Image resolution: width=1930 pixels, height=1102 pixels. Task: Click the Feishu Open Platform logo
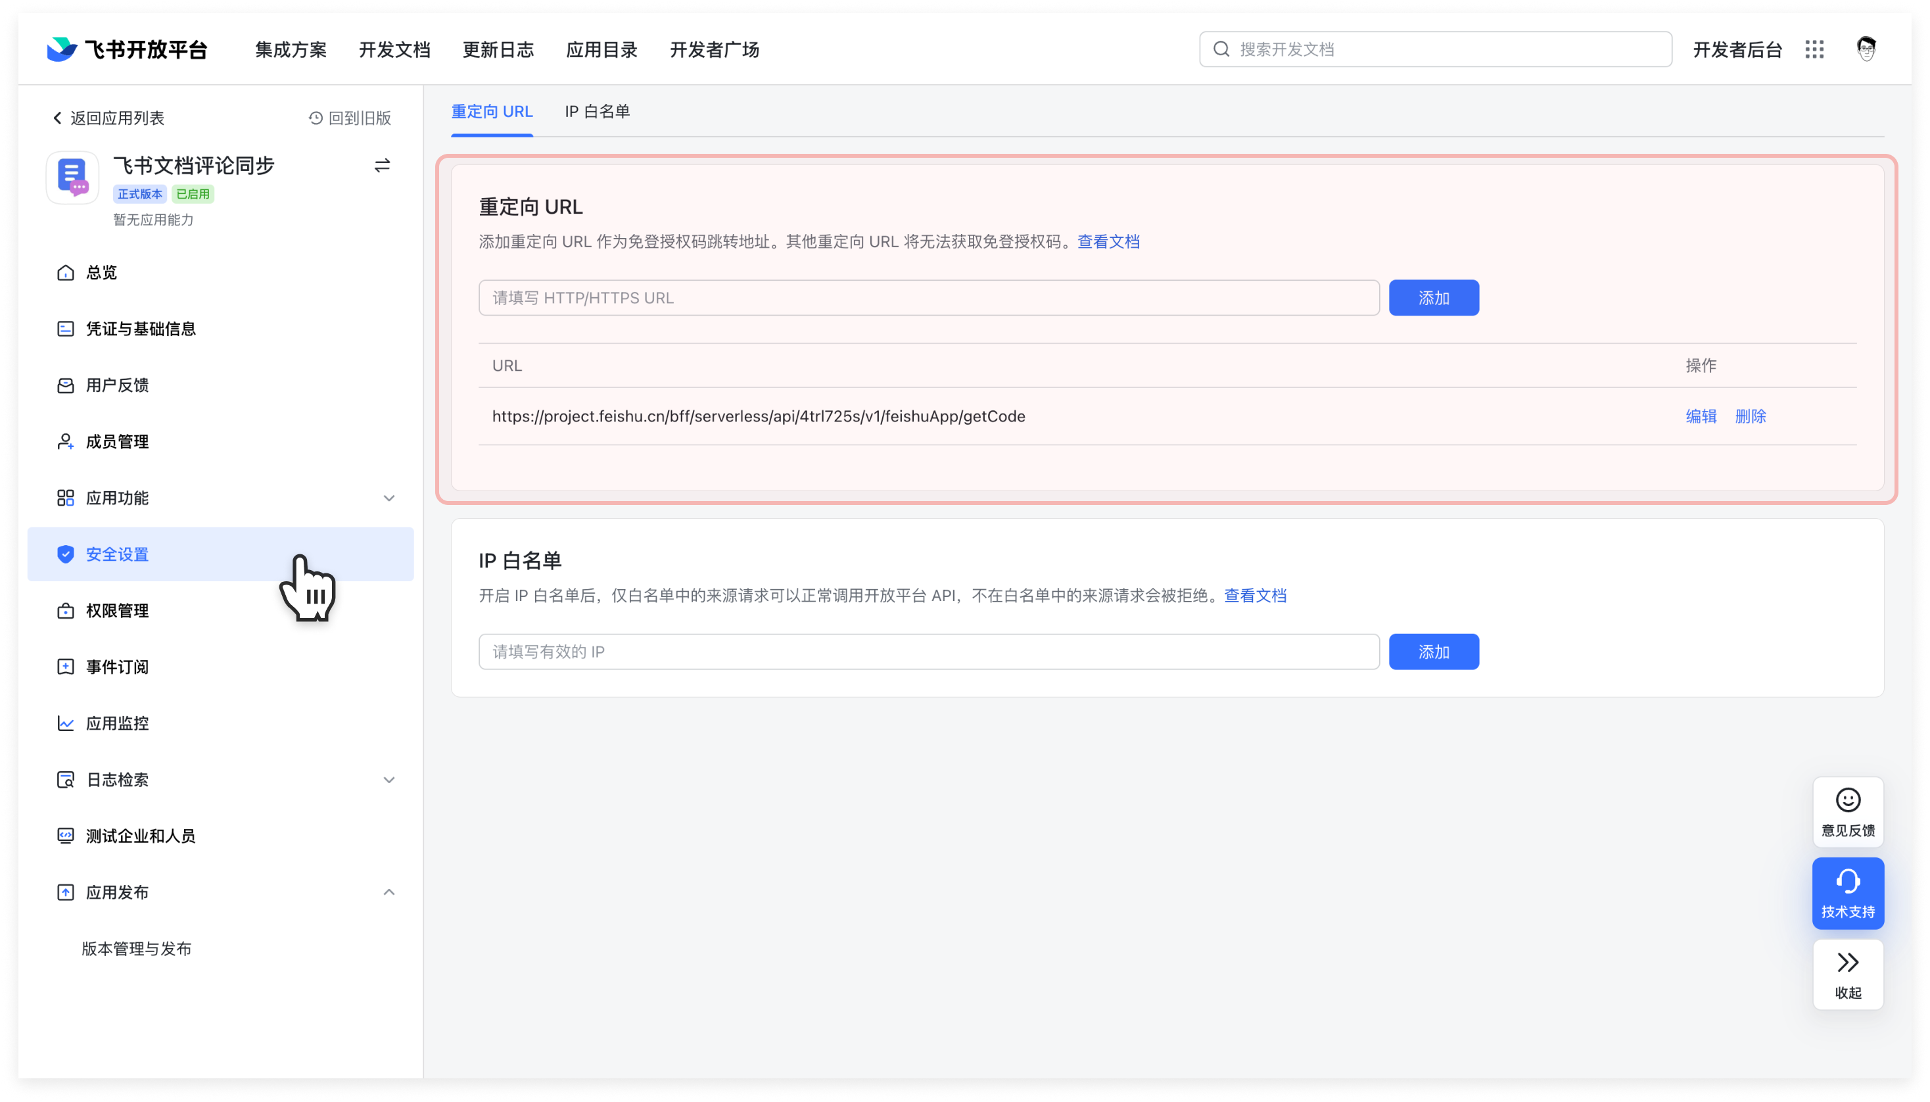coord(126,49)
